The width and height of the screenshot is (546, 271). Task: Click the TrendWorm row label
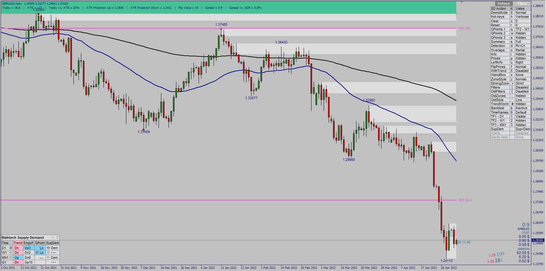click(500, 104)
